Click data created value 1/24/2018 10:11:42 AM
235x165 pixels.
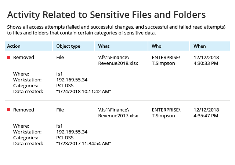click(84, 92)
